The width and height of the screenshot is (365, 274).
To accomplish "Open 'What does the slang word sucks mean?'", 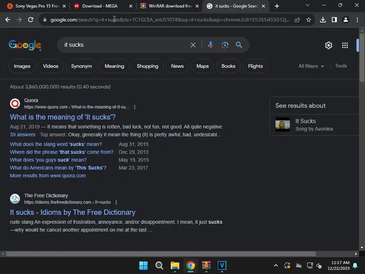I will coord(56,144).
